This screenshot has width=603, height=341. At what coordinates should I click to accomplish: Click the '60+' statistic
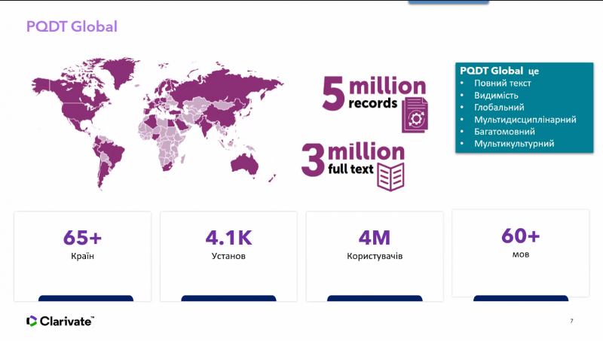pos(520,236)
